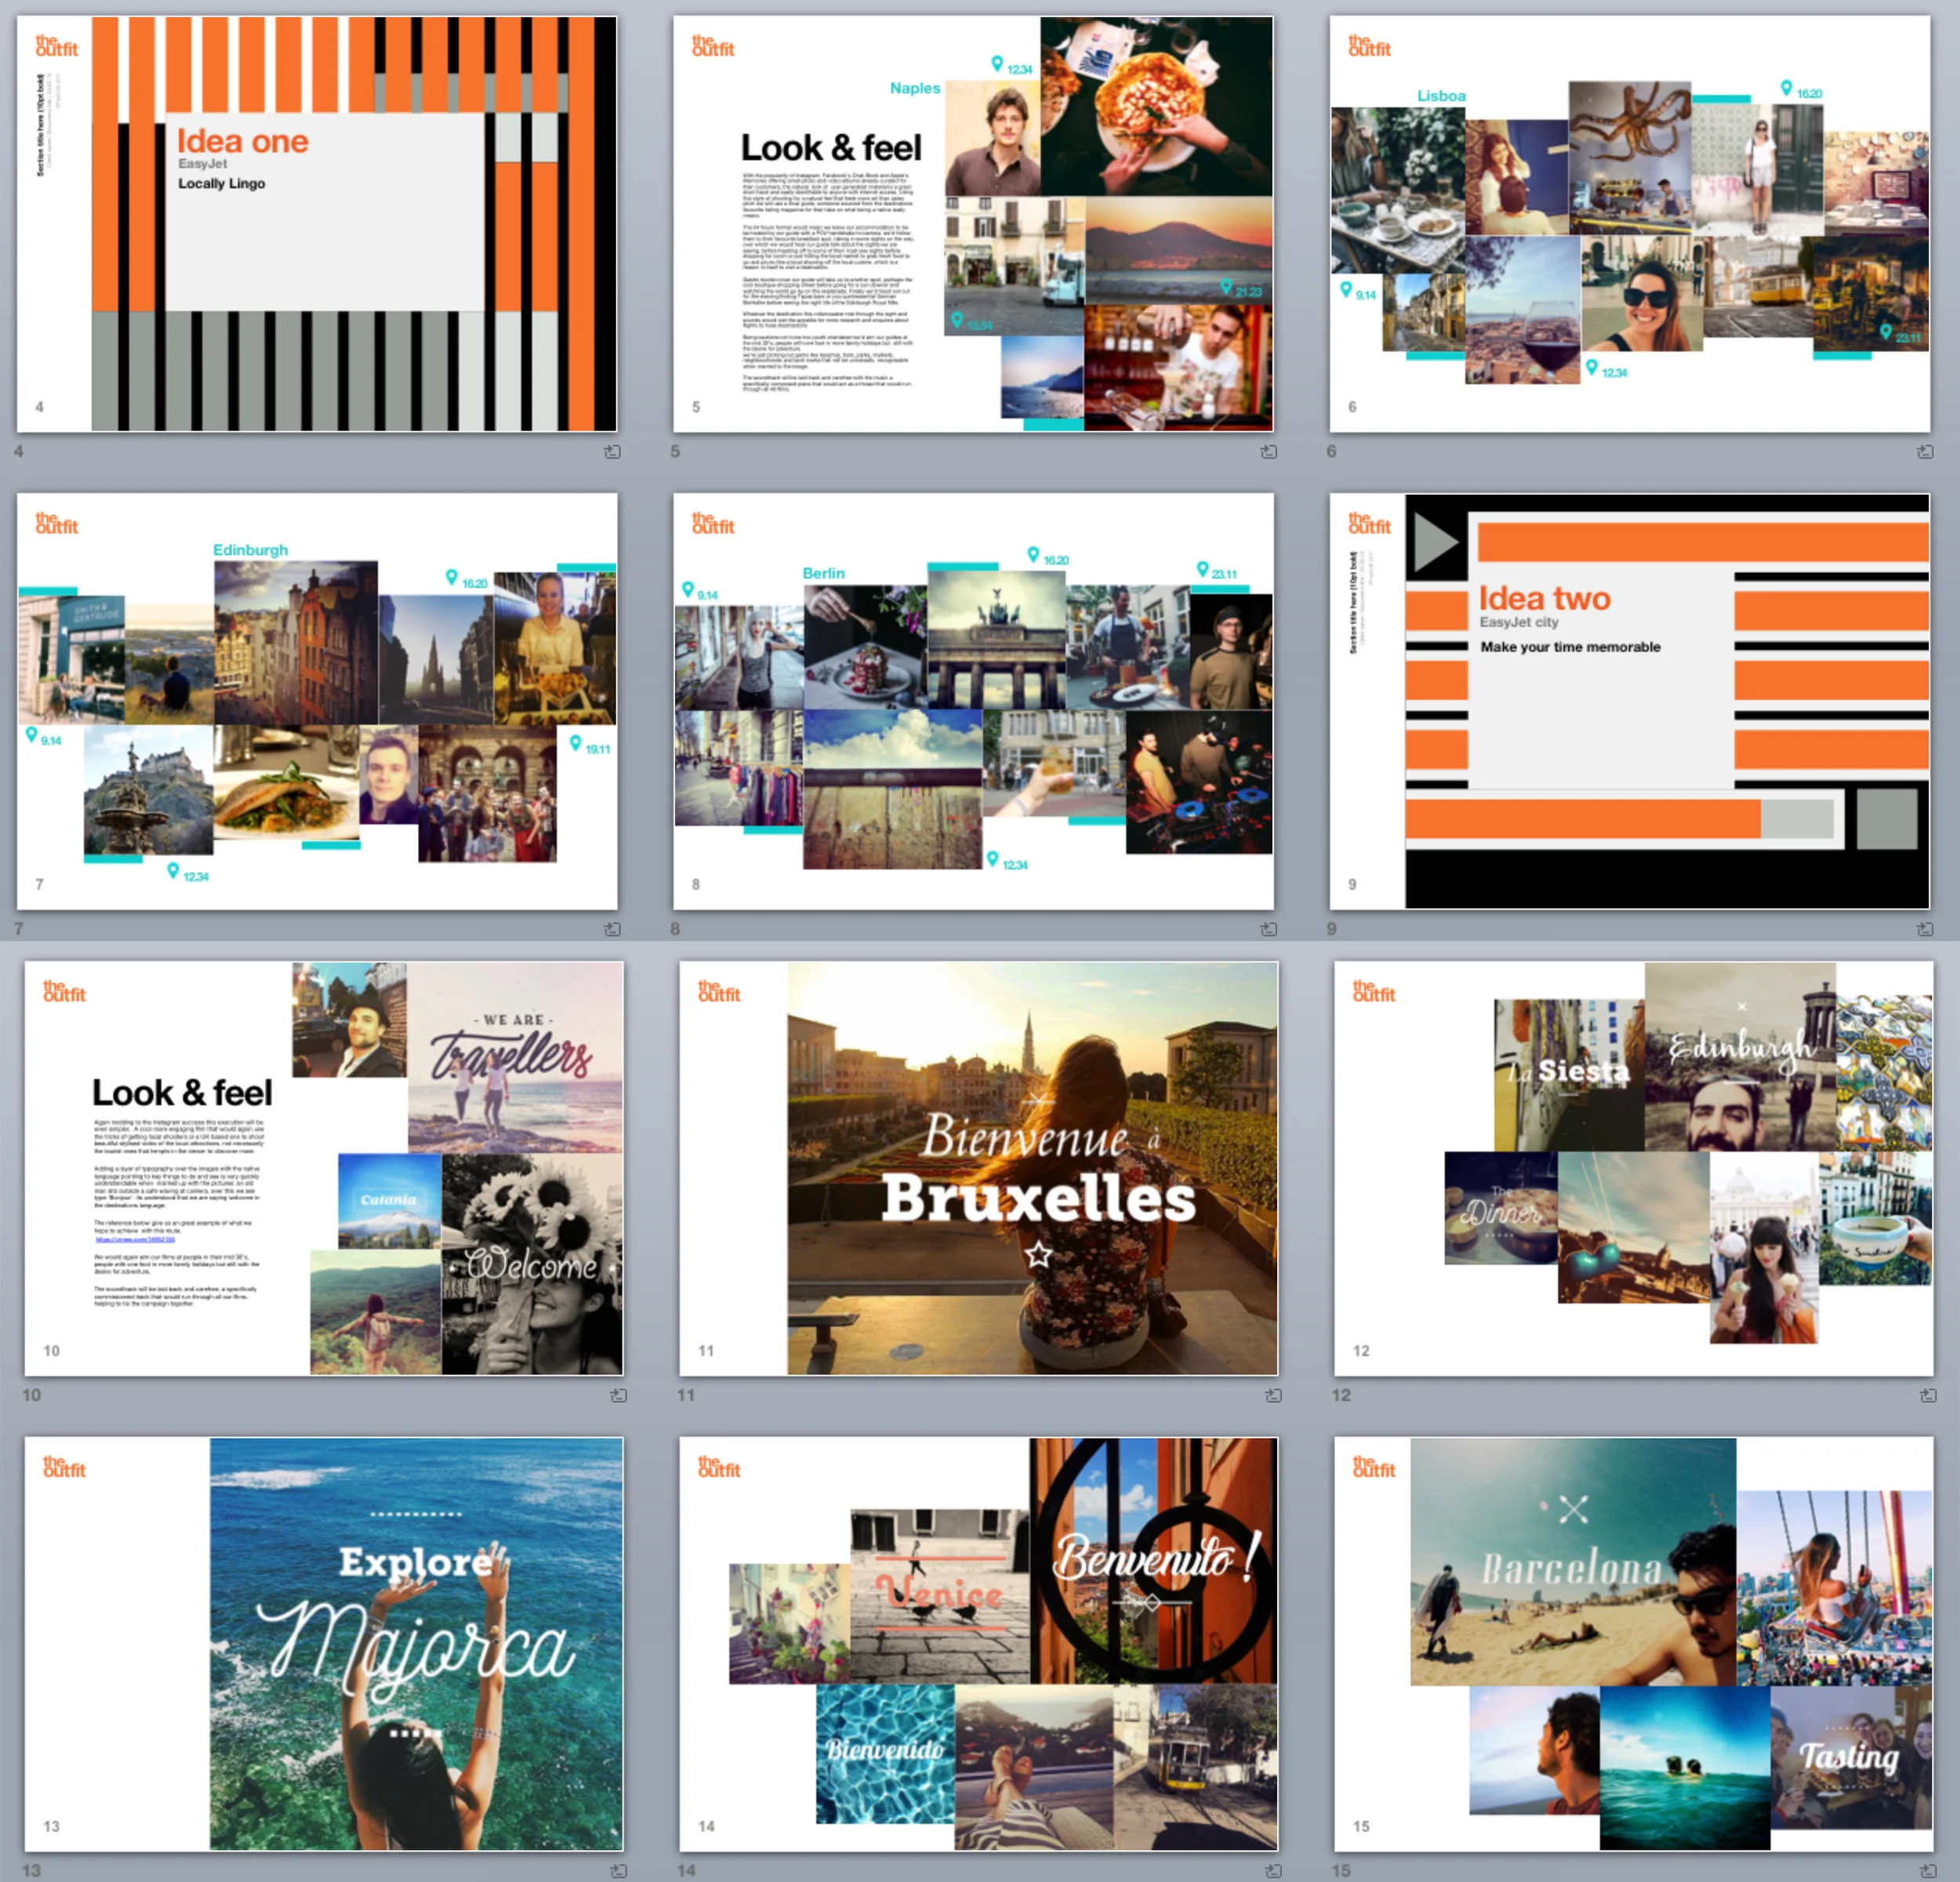The height and width of the screenshot is (1882, 1960).
Task: Click transition icon below slide 14
Action: coord(1273,1870)
